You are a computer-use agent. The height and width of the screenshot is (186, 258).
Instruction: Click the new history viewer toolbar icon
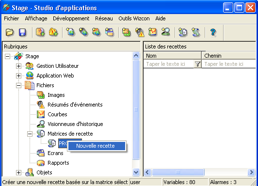coord(166,32)
